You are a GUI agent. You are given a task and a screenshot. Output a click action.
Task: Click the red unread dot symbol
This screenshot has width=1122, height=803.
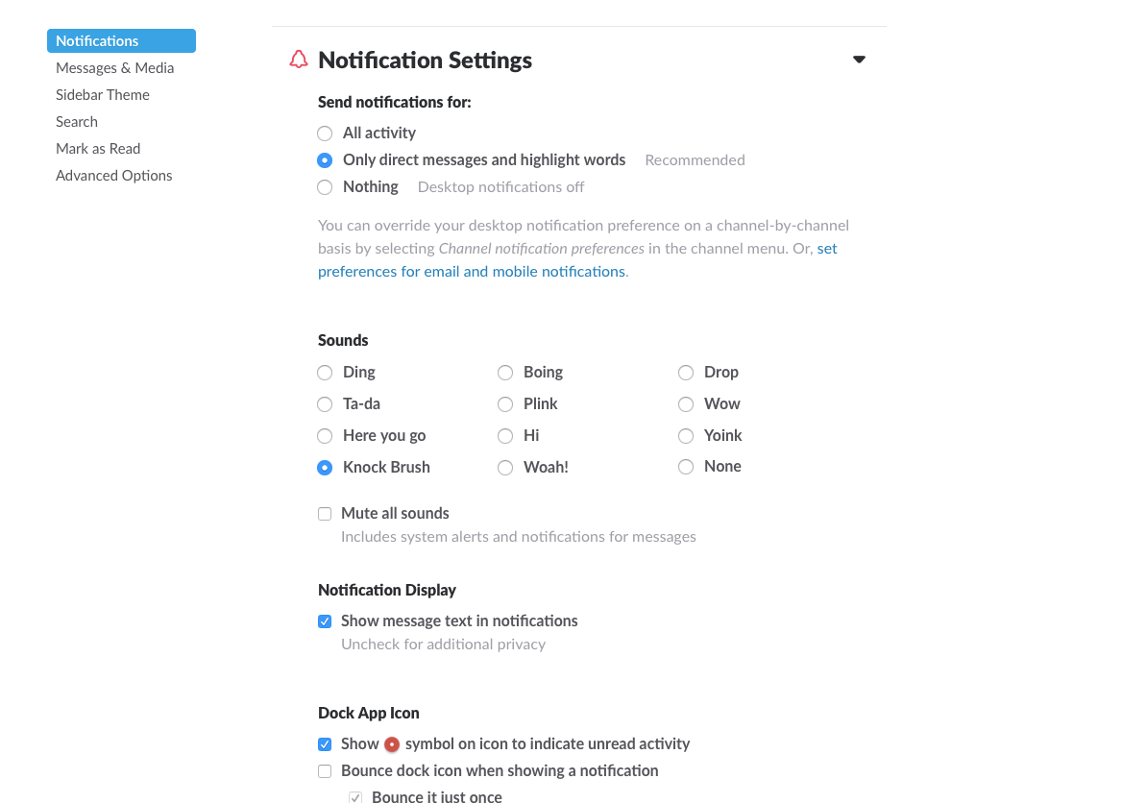391,744
